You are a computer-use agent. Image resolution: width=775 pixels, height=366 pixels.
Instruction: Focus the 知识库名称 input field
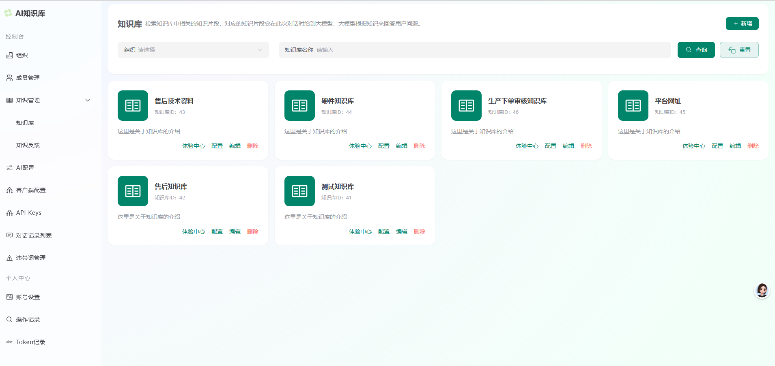(x=475, y=50)
